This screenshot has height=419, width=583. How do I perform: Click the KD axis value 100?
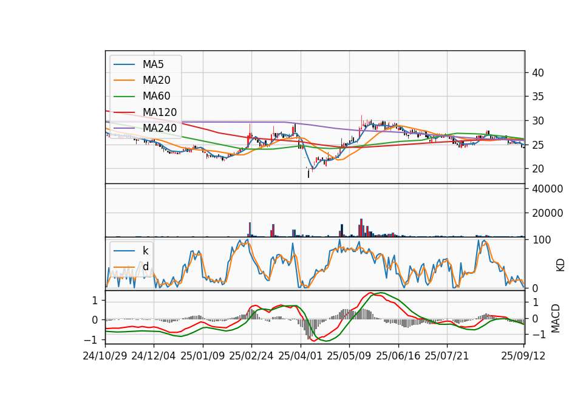pyautogui.click(x=541, y=240)
